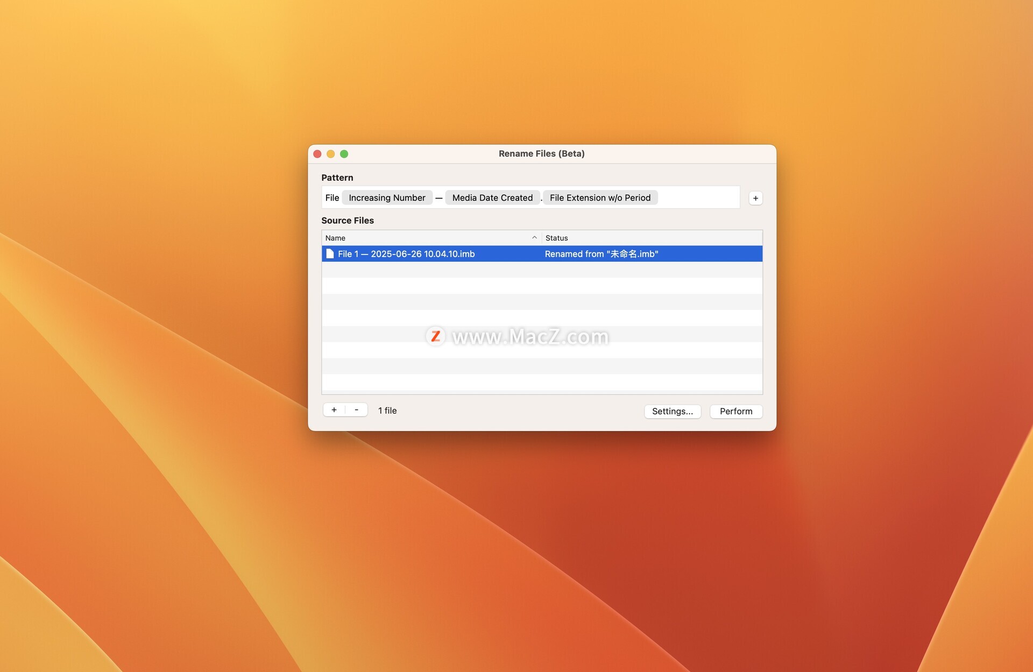Close the Rename Files window
The height and width of the screenshot is (672, 1033).
(317, 154)
